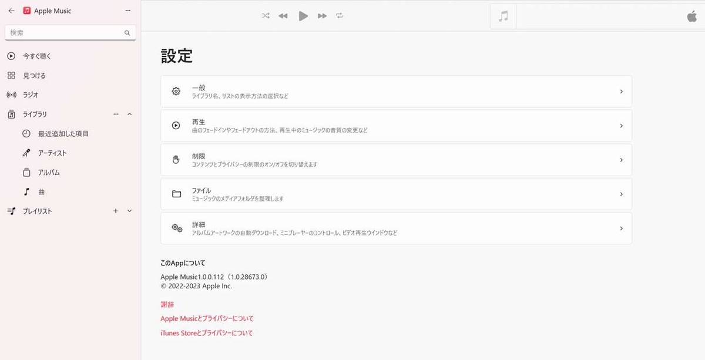
Task: Open ライブラリ more options ellipsis
Action: point(116,114)
